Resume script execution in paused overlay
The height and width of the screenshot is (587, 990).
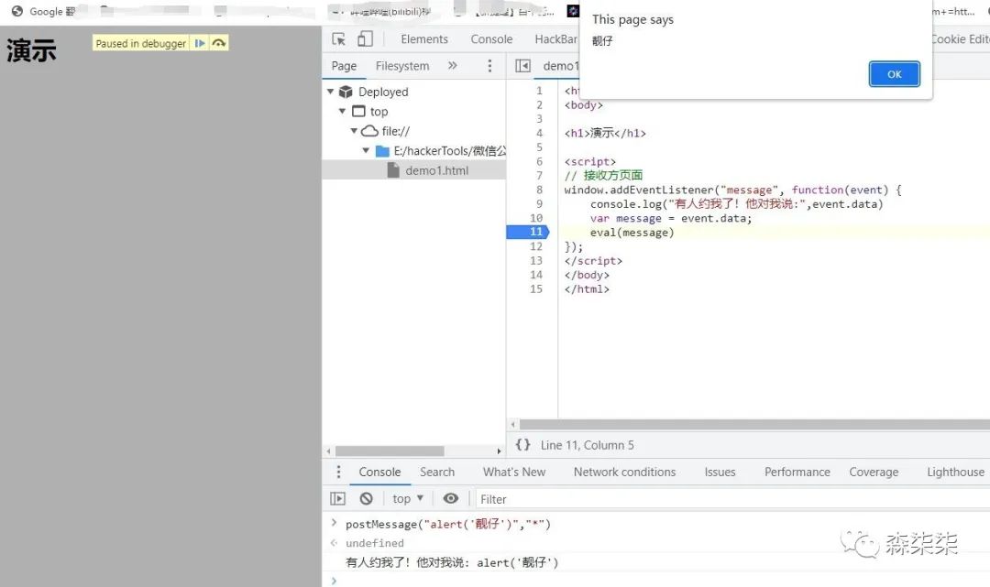click(x=200, y=43)
